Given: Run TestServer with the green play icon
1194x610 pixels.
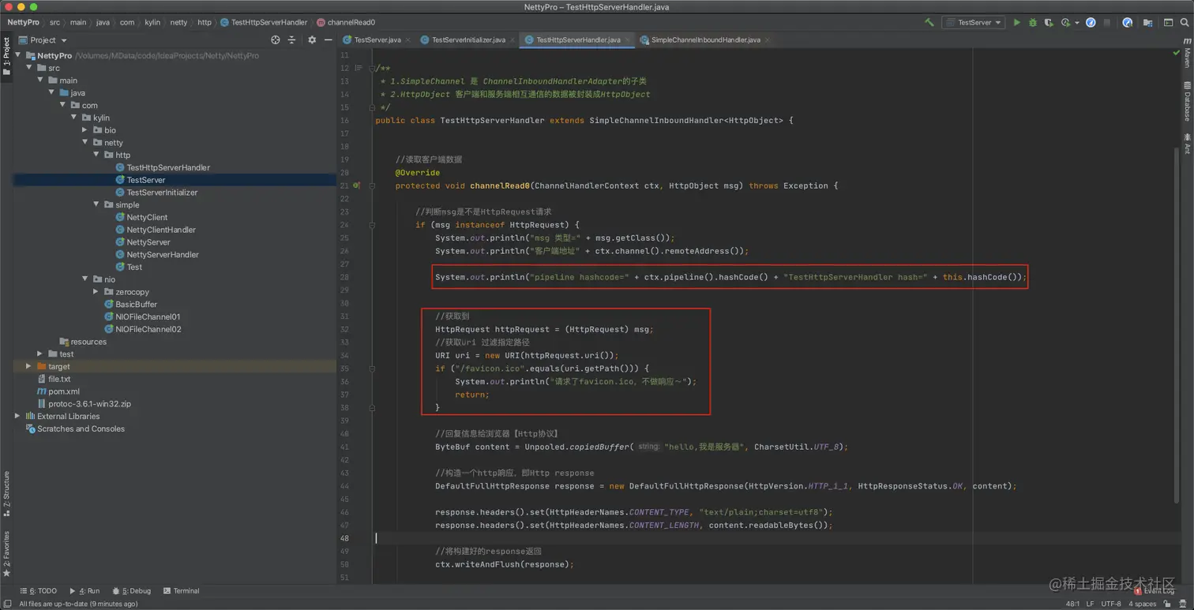Looking at the screenshot, I should (1017, 23).
